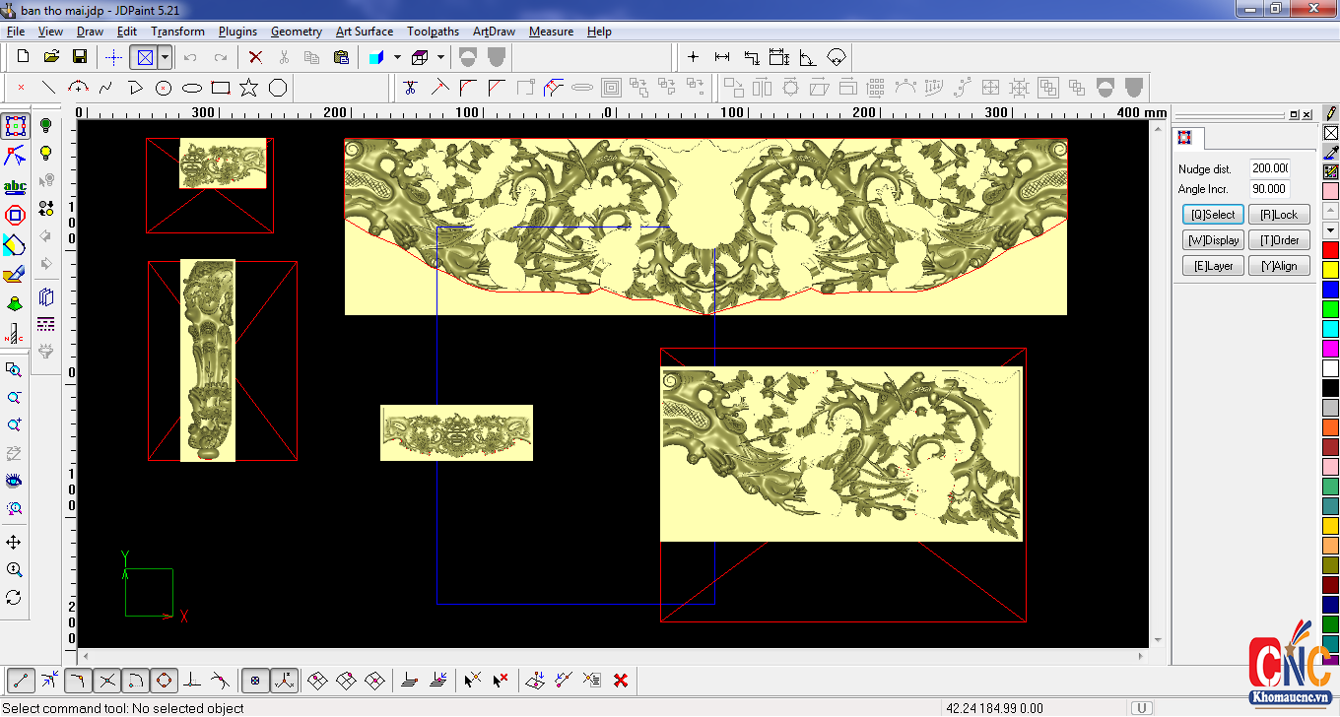Image resolution: width=1340 pixels, height=717 pixels.
Task: Toggle endpoint snap in bottom toolbar
Action: coord(21,680)
